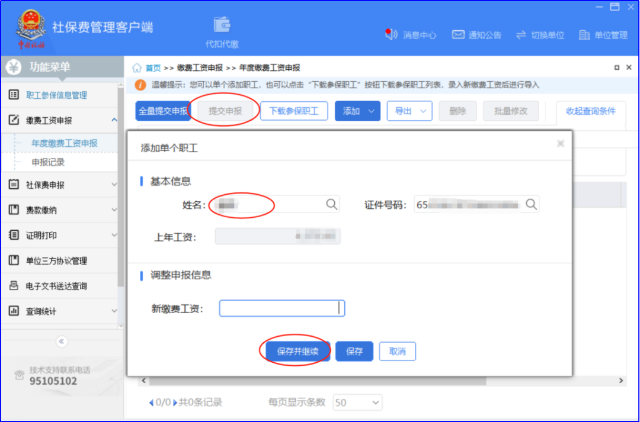Click the 取消 button in dialog

397,352
